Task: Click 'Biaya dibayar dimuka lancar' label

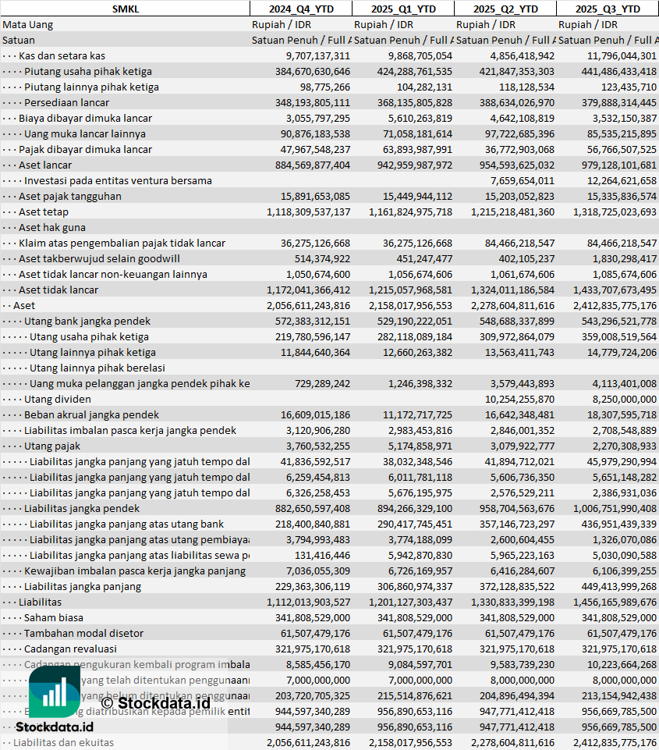Action: (86, 118)
